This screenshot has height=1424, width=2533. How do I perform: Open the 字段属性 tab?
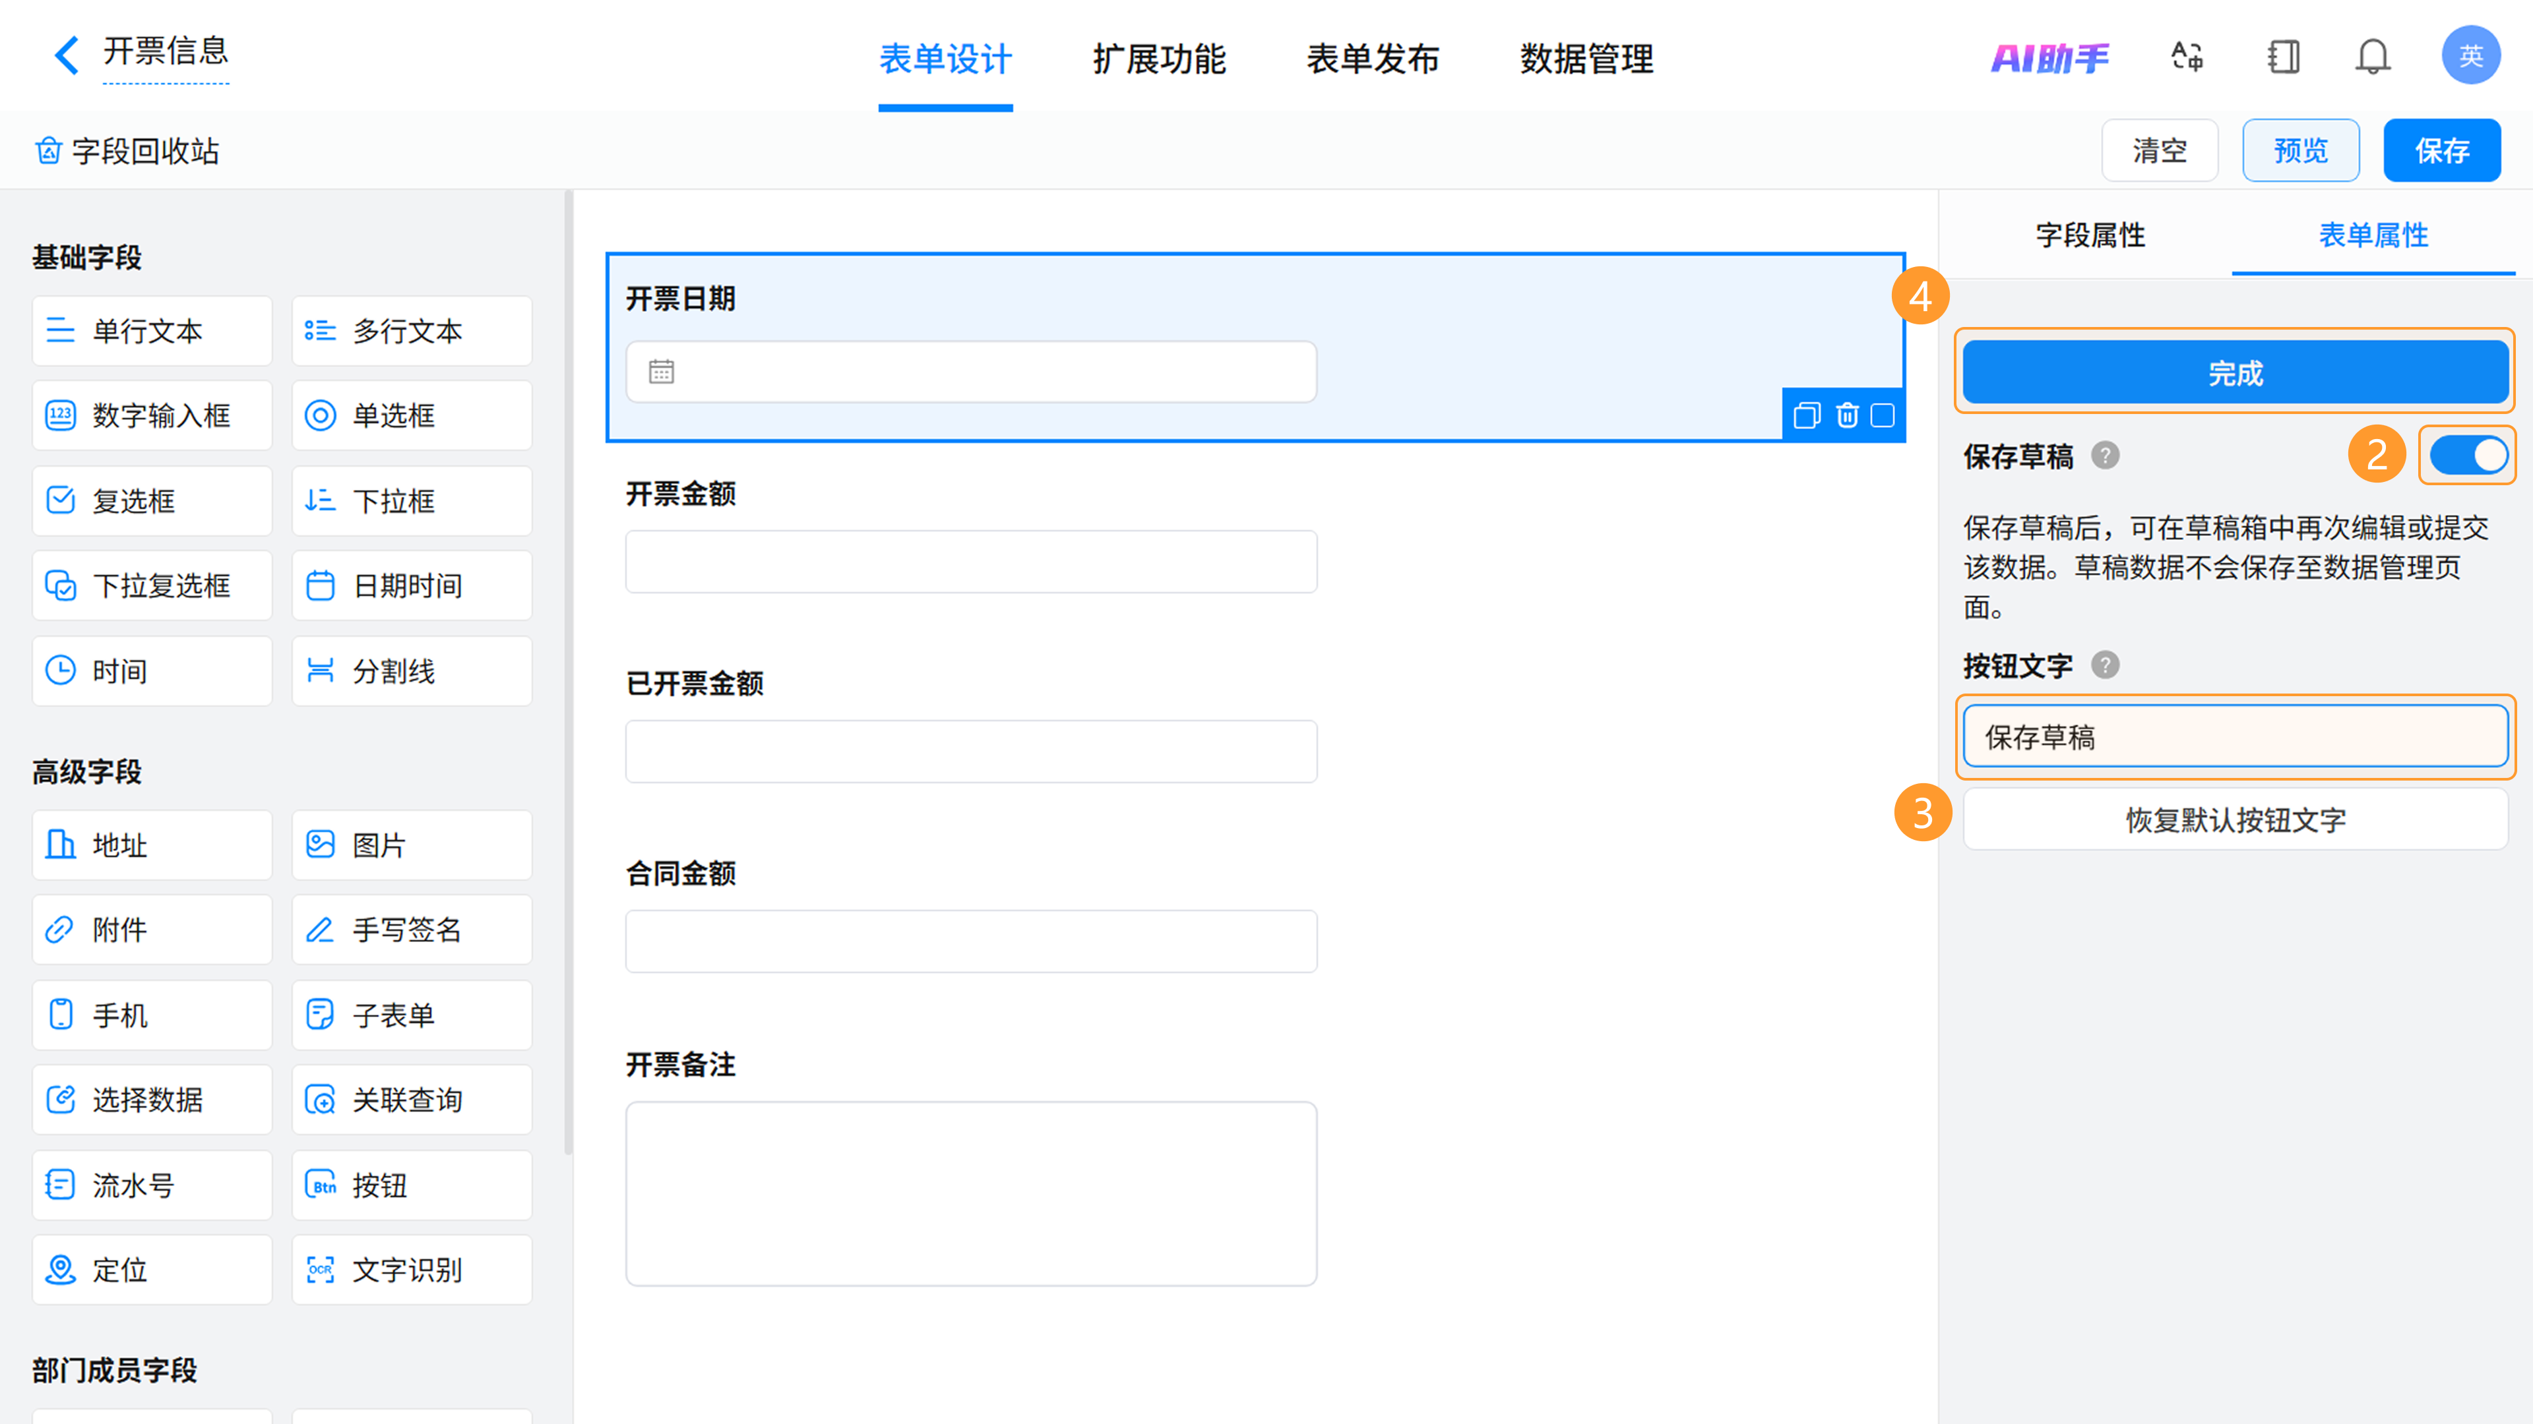(2090, 235)
